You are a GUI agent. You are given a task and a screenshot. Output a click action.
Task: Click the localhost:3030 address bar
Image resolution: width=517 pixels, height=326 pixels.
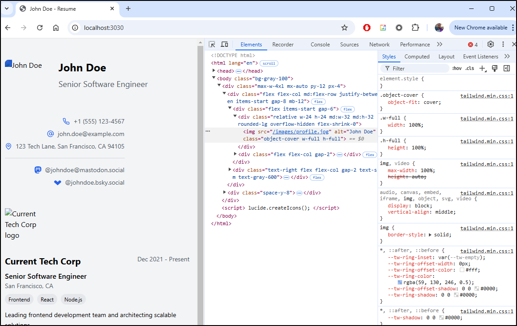click(x=211, y=28)
